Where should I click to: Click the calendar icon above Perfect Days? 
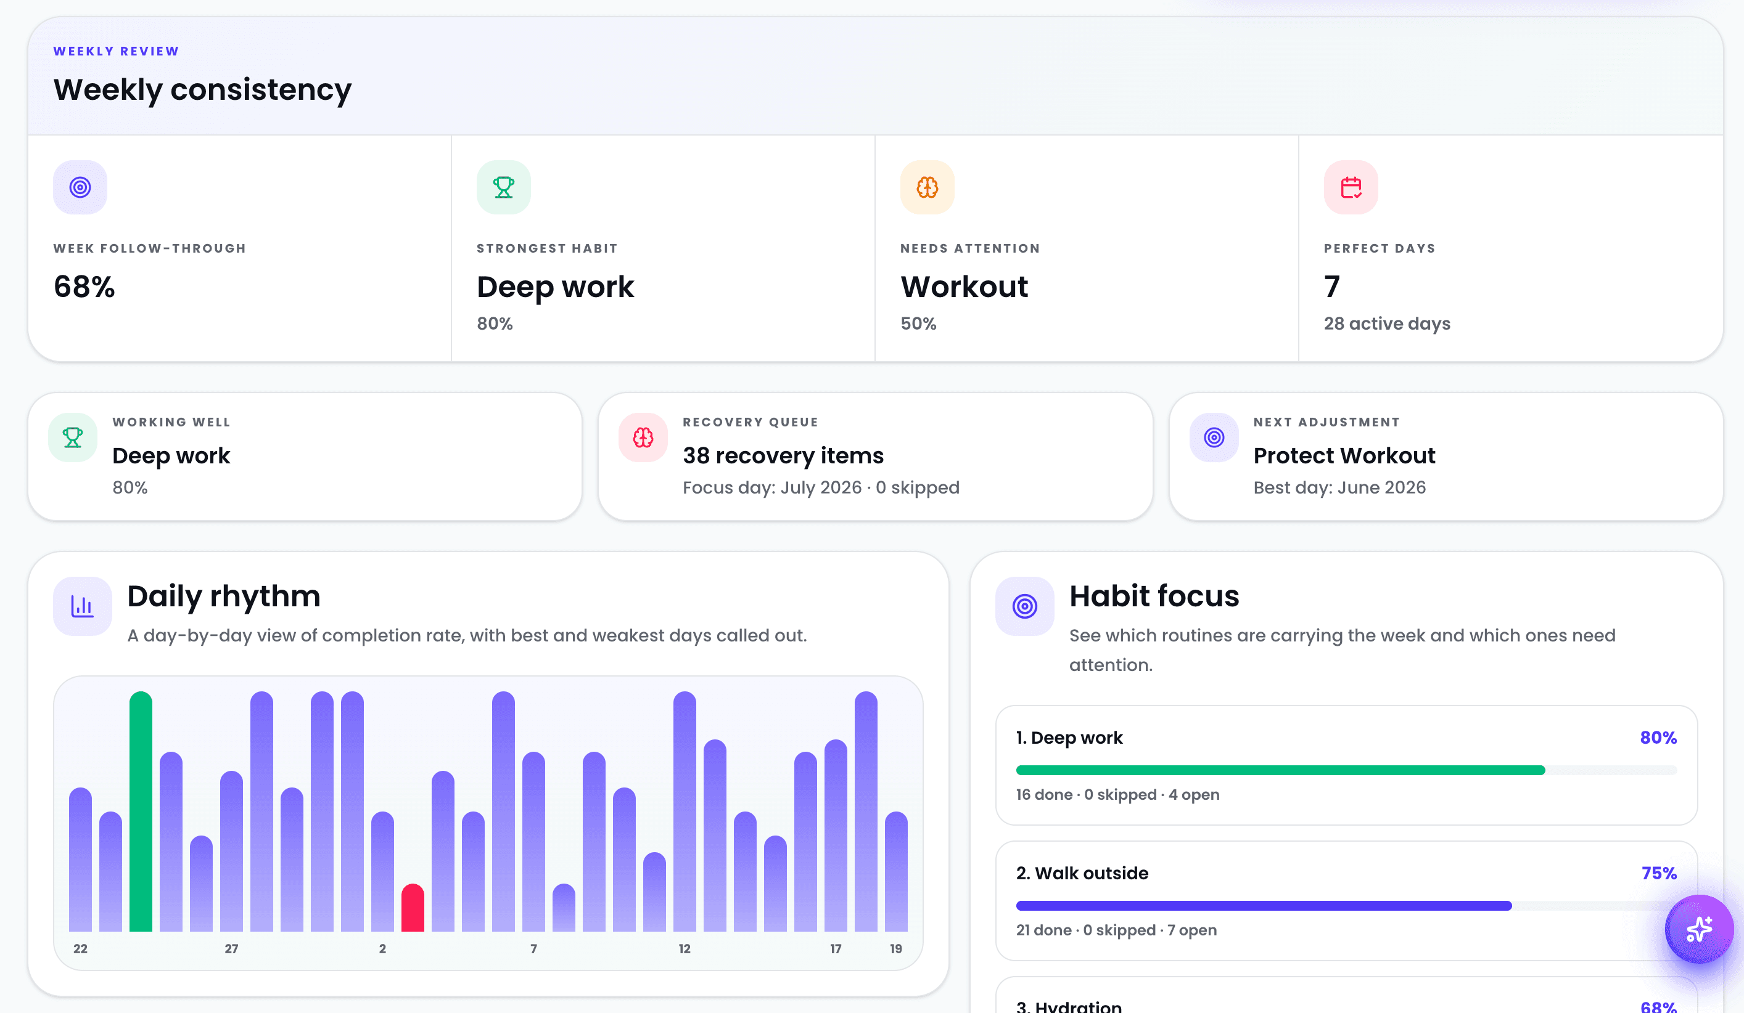[x=1350, y=187]
